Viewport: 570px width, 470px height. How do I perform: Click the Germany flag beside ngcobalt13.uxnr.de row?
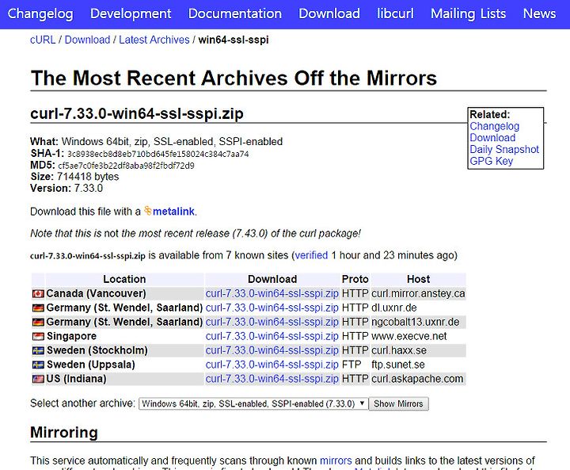(38, 323)
